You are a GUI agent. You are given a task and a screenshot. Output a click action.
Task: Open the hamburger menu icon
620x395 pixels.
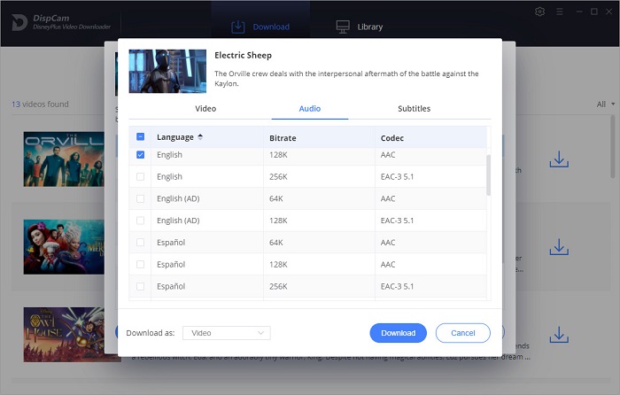pyautogui.click(x=560, y=12)
